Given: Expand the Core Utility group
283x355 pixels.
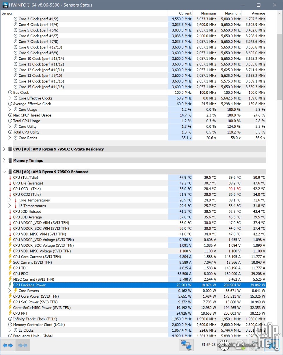Looking at the screenshot, I should 10,126.
